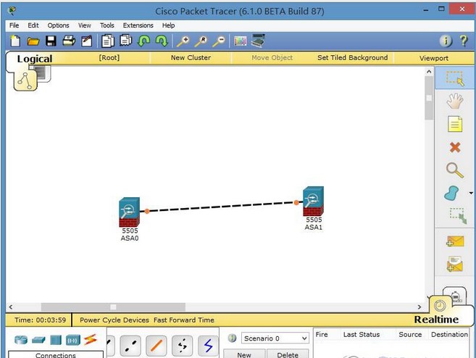
Task: Click Power Cycle Devices
Action: point(114,320)
